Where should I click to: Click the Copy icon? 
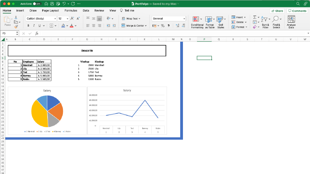click(16, 22)
